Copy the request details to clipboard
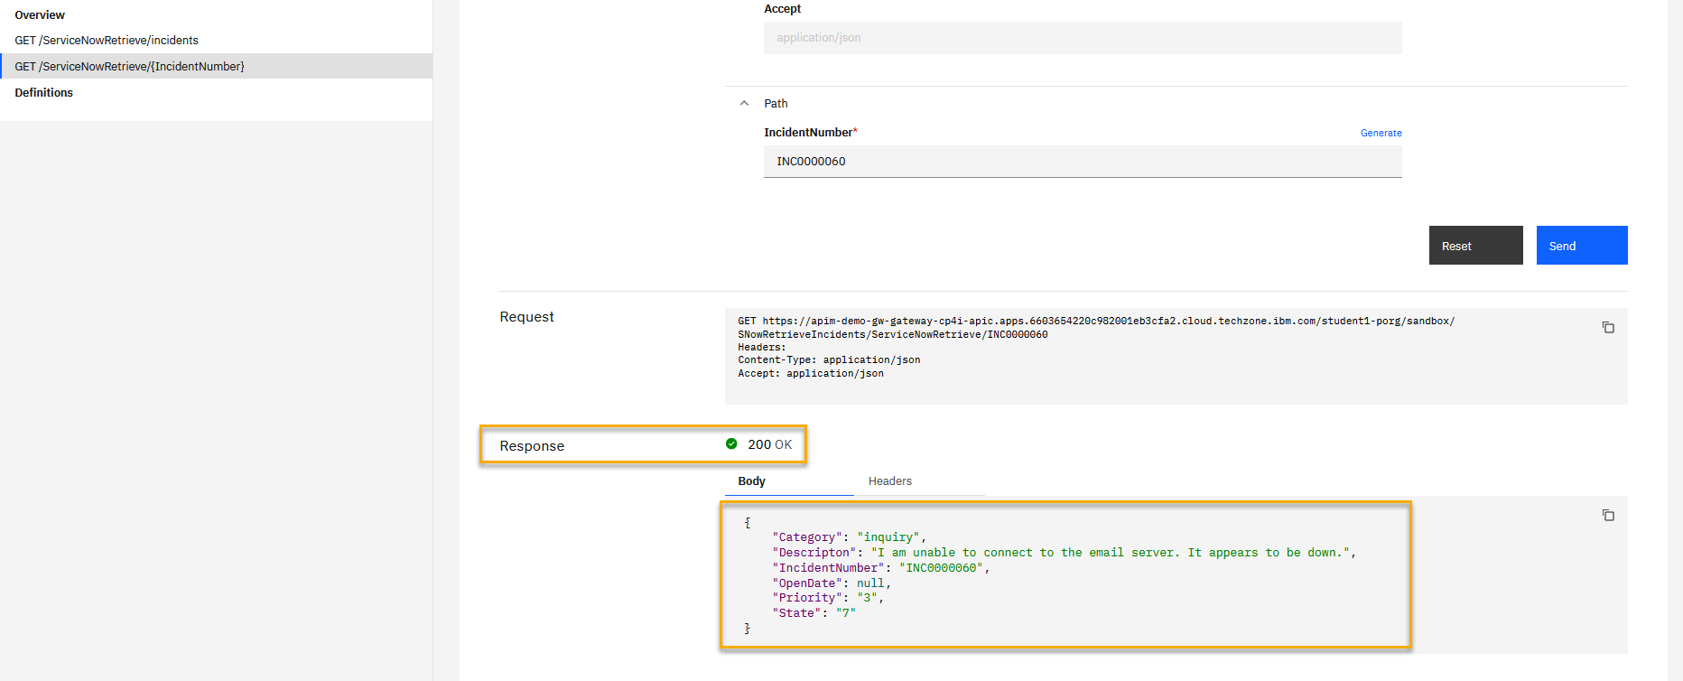 pos(1608,327)
